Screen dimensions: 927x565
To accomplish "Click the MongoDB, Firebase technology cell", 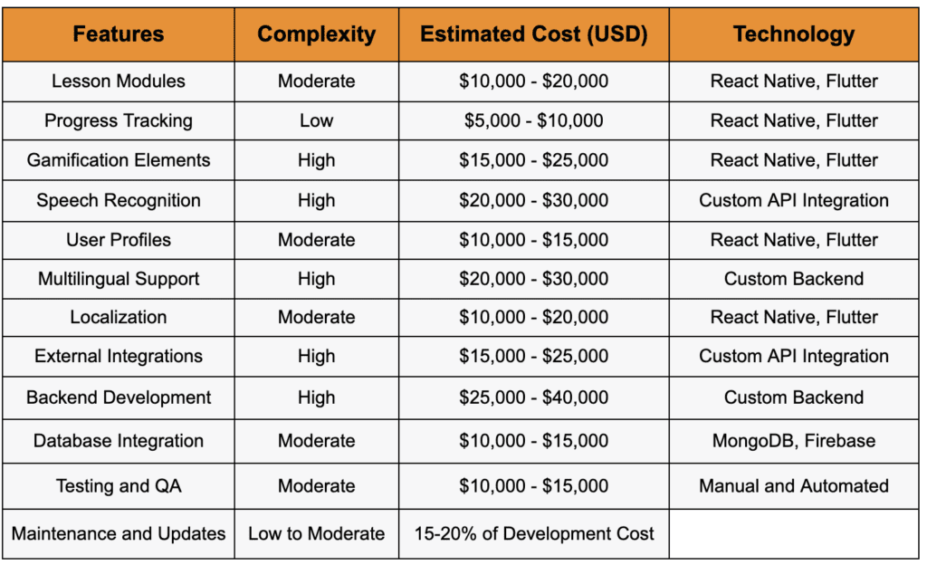I will 794,441.
